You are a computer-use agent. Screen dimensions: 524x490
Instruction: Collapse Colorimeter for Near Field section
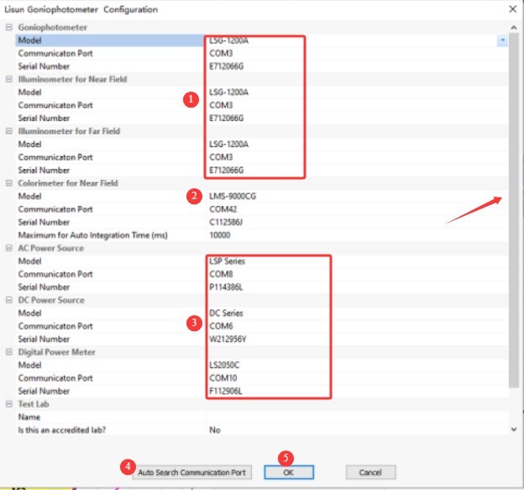tap(9, 183)
